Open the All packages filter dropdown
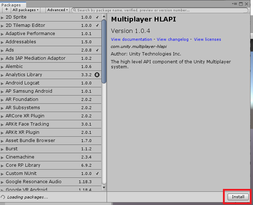The height and width of the screenshot is (205, 253). [25, 10]
